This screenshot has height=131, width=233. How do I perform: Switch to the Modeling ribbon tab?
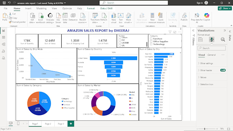[41, 9]
